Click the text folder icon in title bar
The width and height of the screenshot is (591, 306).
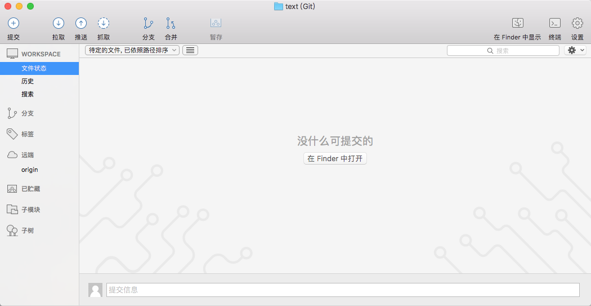click(279, 6)
